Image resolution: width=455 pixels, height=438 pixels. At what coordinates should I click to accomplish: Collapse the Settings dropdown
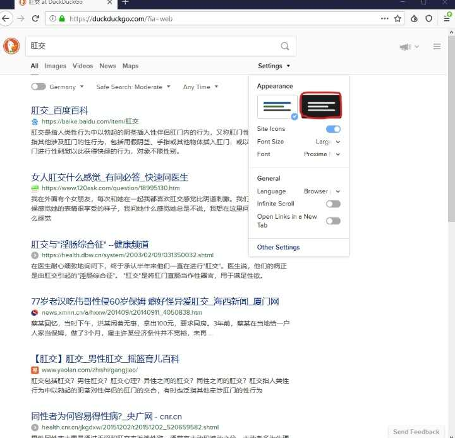274,66
